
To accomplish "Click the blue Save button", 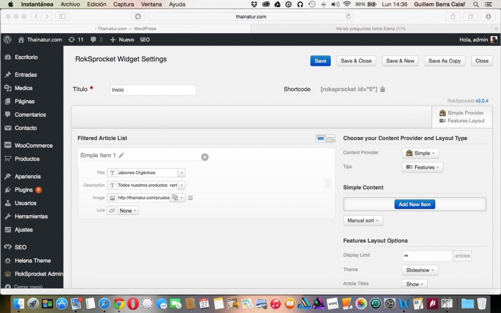I will [x=320, y=61].
